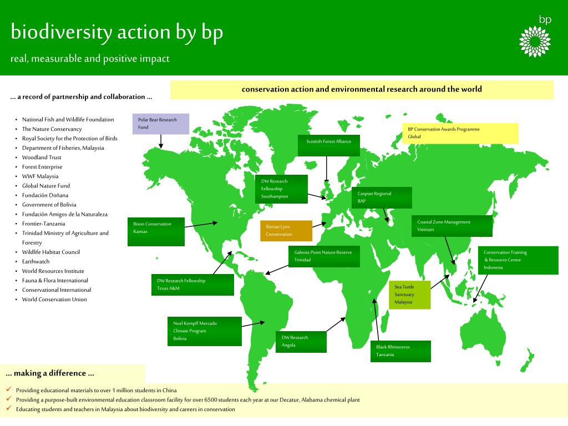Screen dimensions: 568x426
Task: Click the bp helios logo
Action: (535, 41)
